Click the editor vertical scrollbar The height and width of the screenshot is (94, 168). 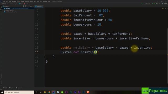tap(167, 56)
